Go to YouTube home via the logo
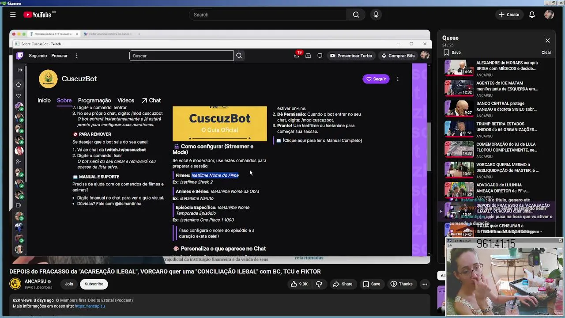 click(38, 15)
